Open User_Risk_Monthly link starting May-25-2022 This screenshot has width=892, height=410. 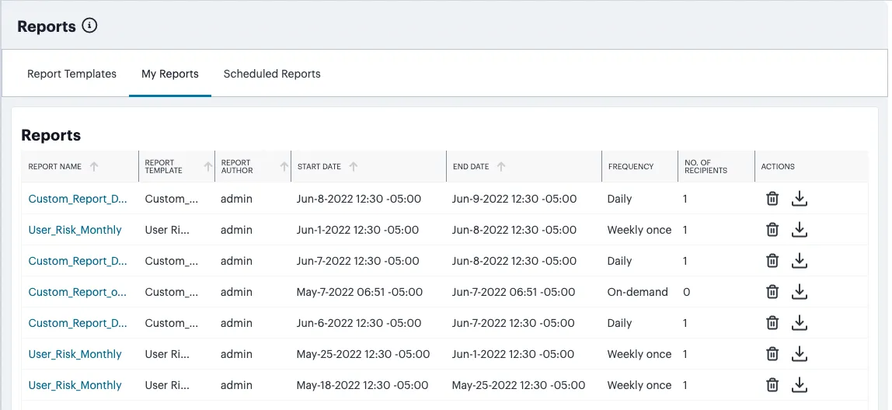75,354
